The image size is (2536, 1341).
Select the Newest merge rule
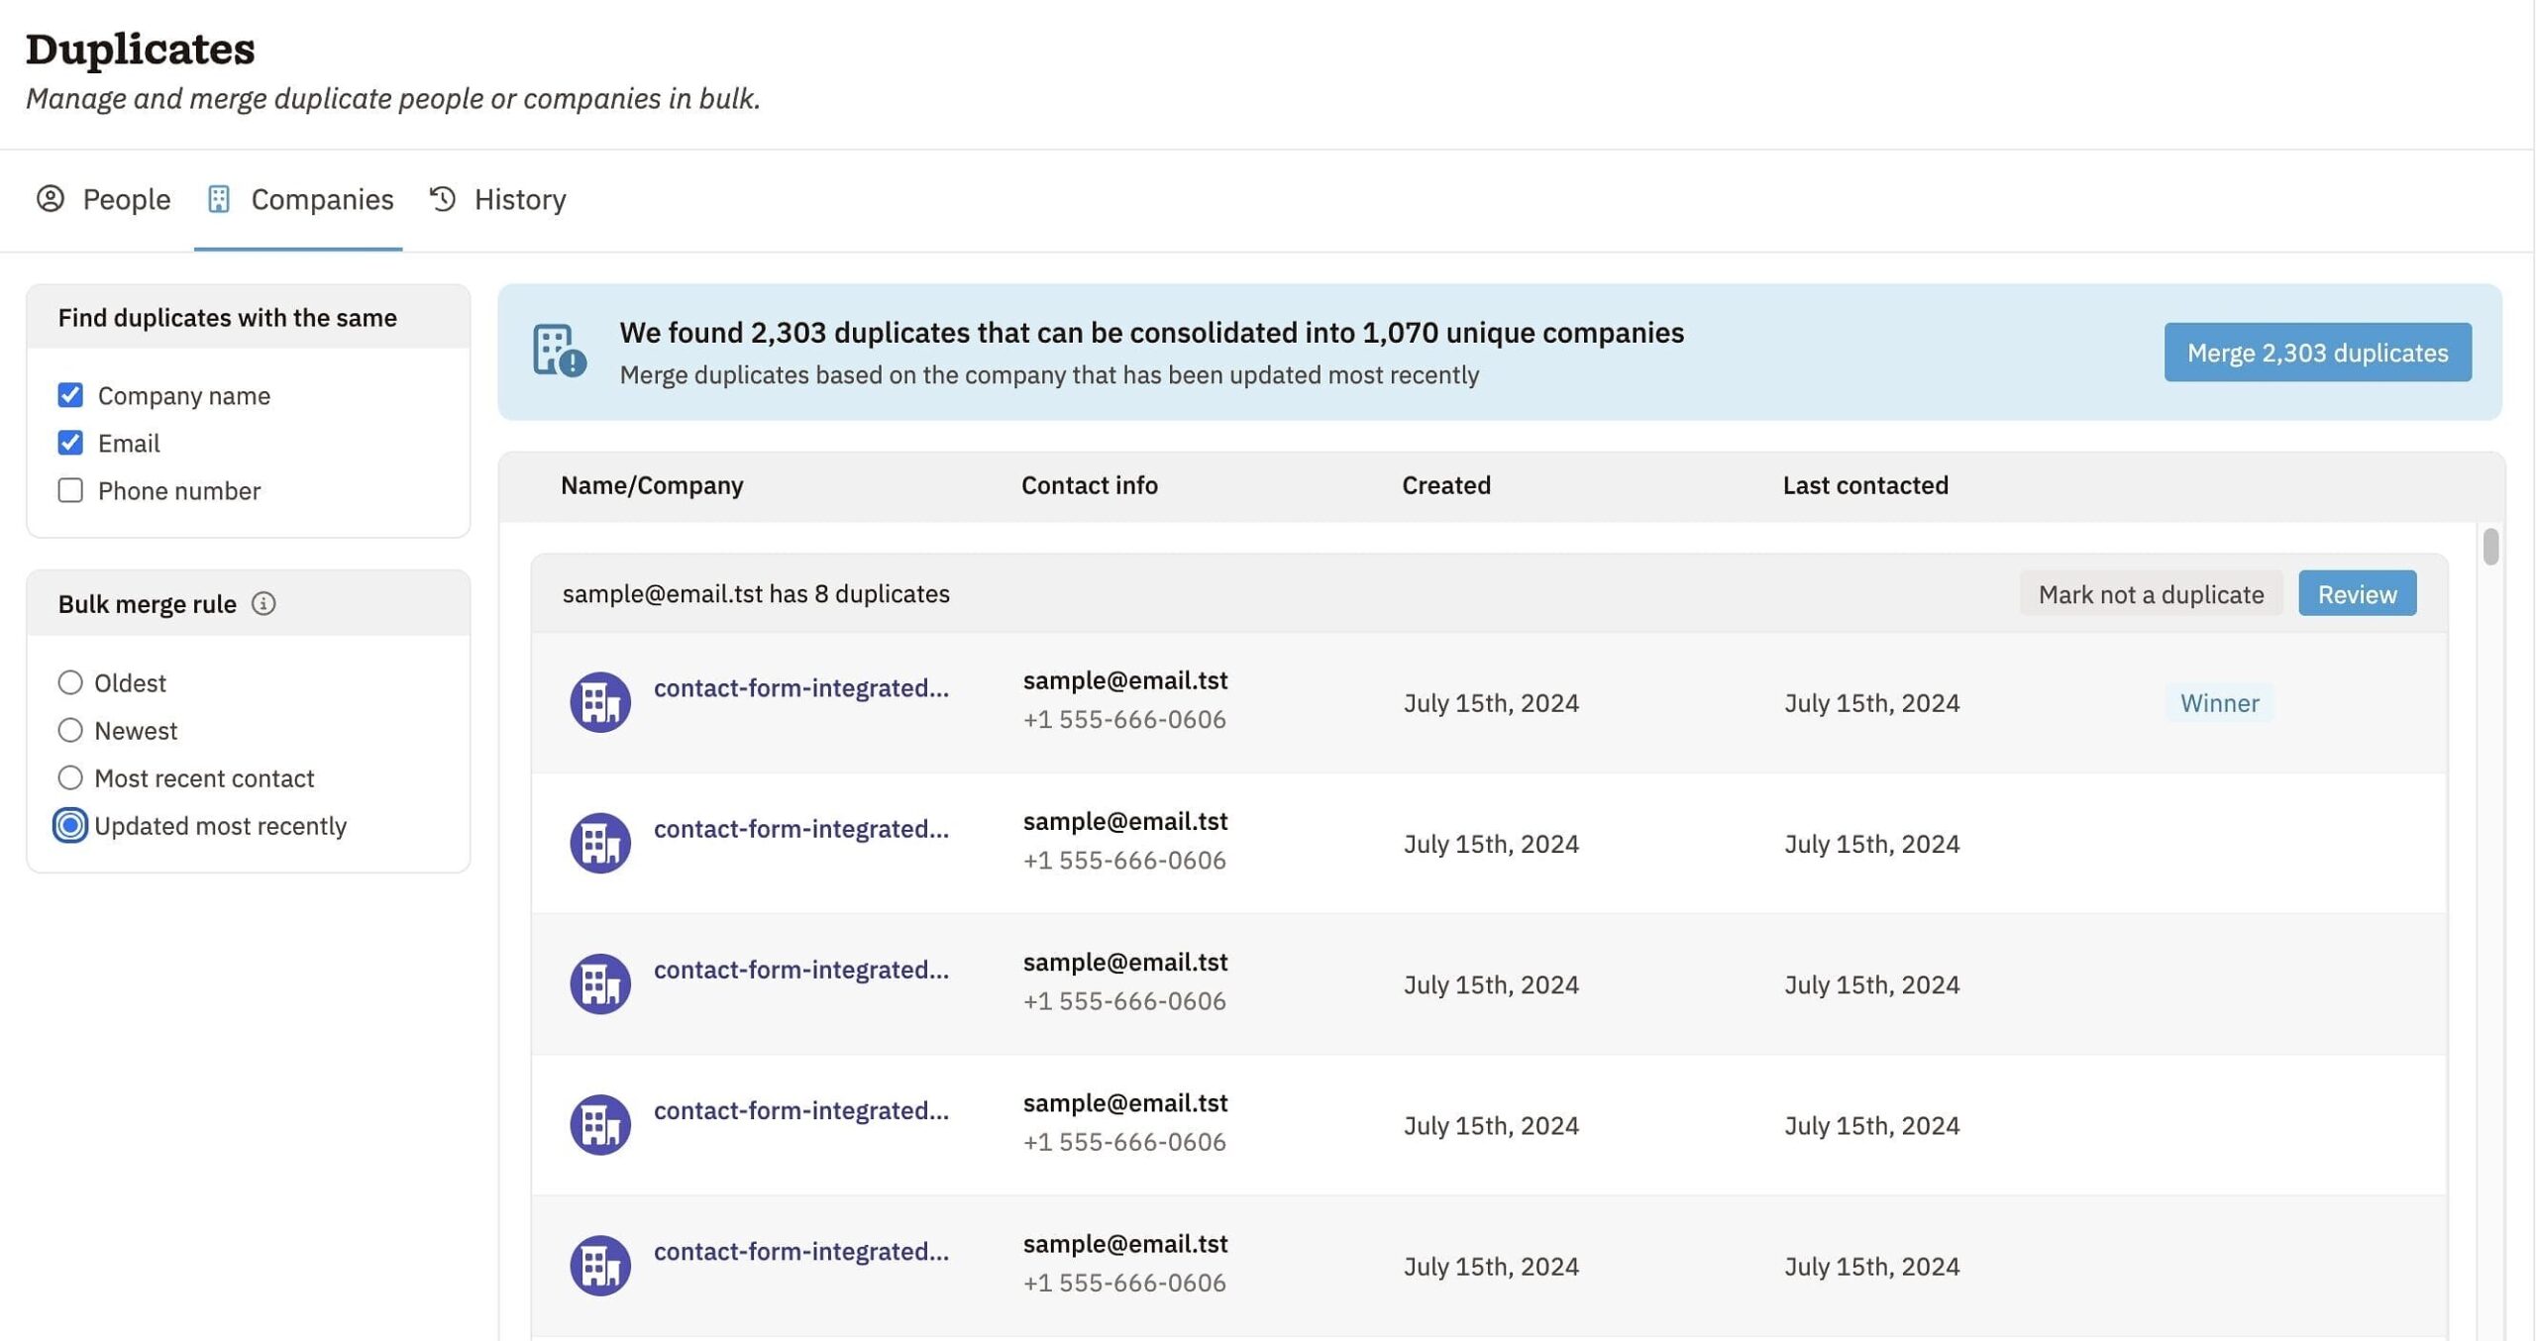coord(70,730)
